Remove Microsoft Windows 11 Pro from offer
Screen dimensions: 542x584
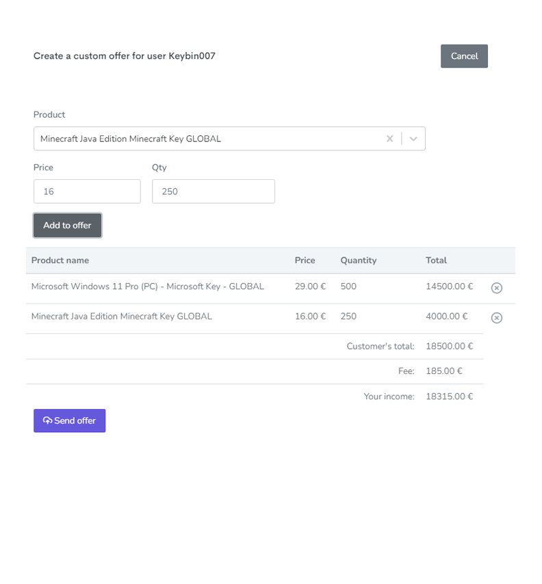tap(496, 288)
